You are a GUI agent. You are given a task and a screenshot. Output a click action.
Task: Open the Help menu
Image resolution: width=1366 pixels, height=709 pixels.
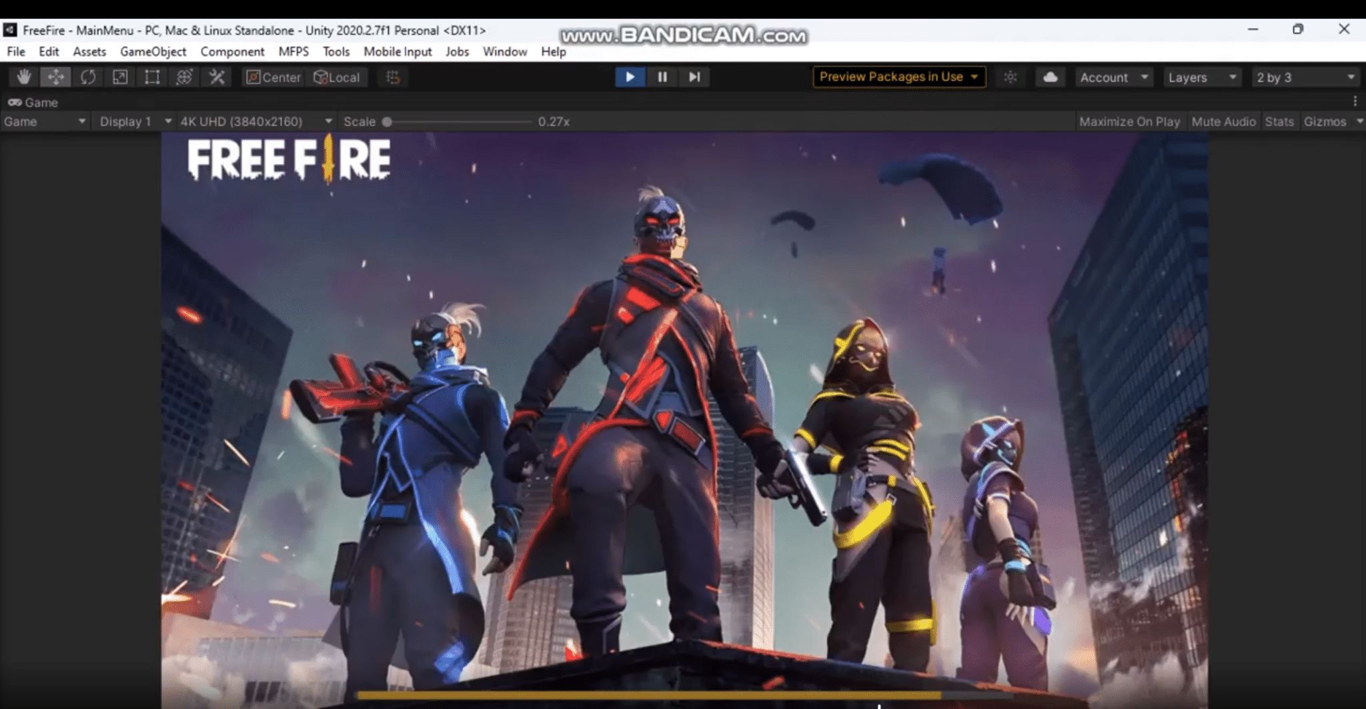pyautogui.click(x=553, y=51)
